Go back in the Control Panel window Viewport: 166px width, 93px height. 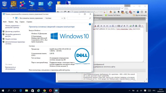4,18
